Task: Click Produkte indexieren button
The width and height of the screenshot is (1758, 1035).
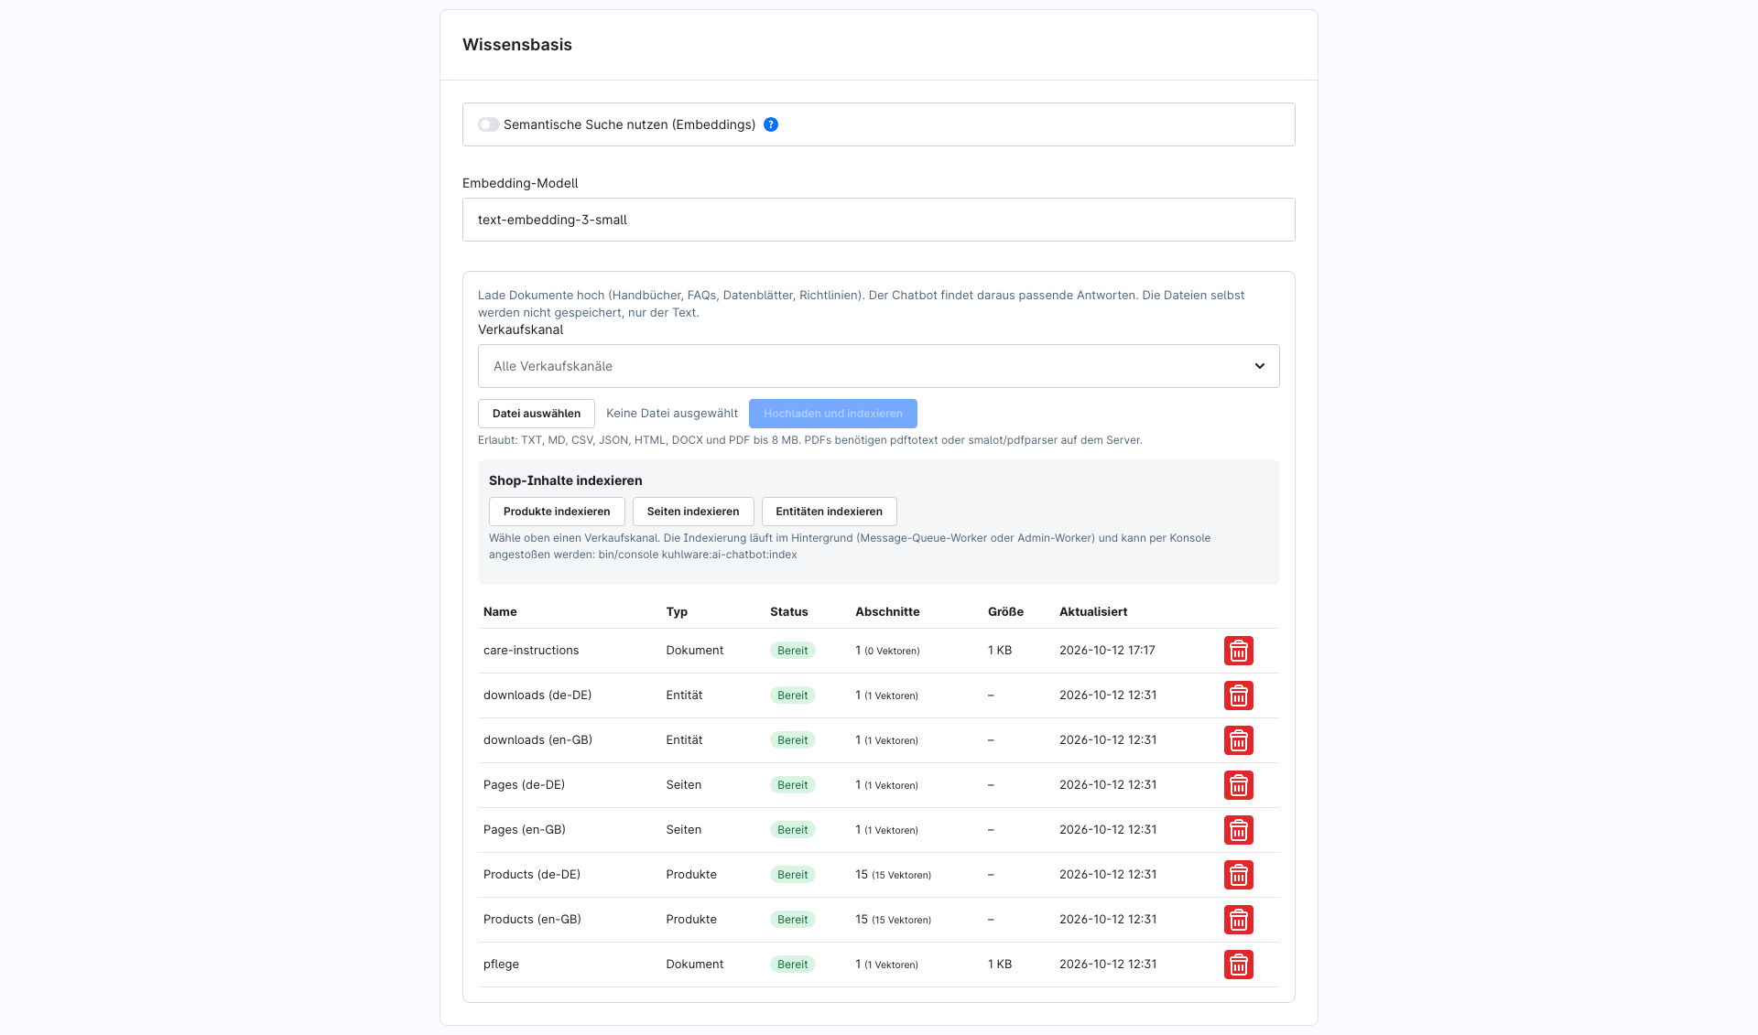Action: coord(557,512)
